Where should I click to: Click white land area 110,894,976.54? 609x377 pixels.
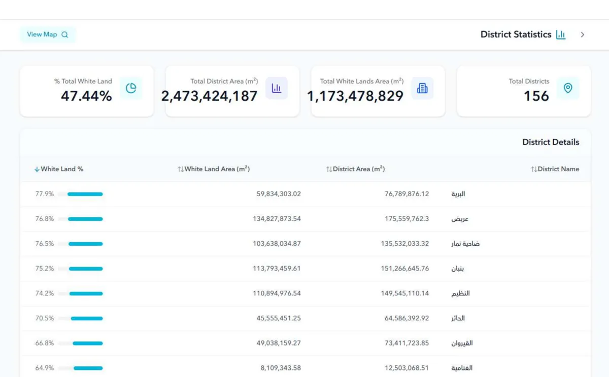pos(277,293)
